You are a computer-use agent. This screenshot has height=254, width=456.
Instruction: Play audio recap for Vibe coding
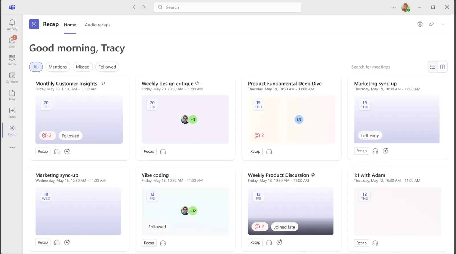(163, 243)
